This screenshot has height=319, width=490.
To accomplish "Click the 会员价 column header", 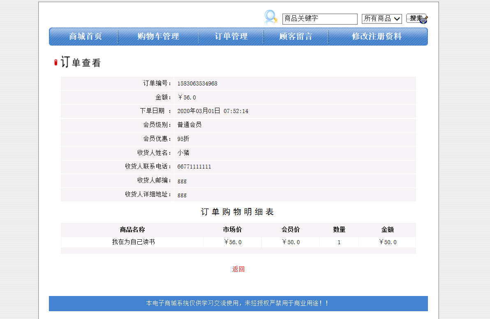I will pyautogui.click(x=290, y=230).
